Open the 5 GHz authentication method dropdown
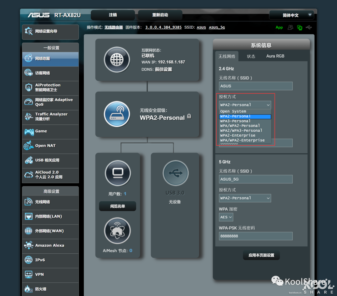This screenshot has height=296, width=337. pos(245,198)
